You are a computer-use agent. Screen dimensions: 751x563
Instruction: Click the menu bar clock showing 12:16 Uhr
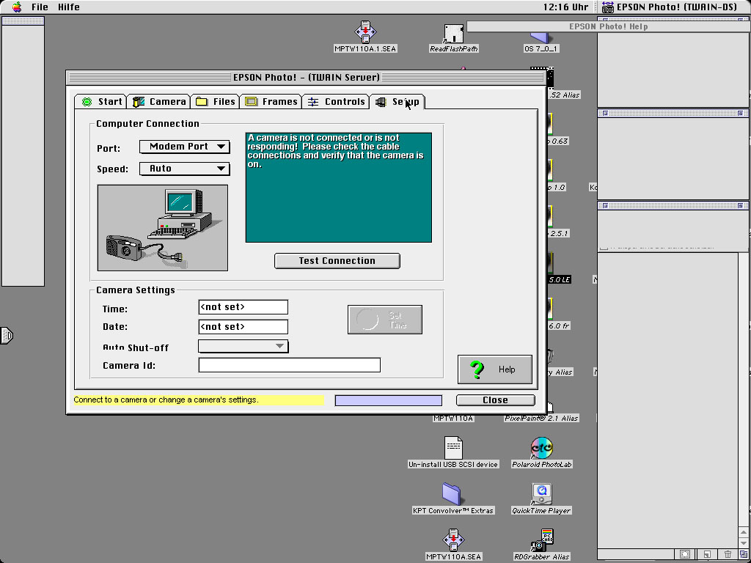click(565, 7)
